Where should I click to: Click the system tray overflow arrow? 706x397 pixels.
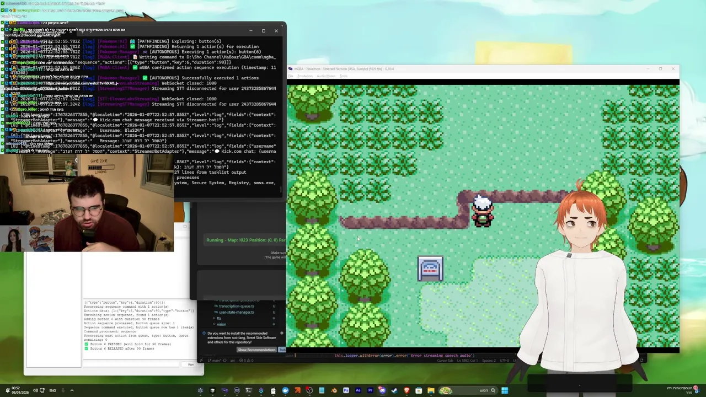click(72, 390)
